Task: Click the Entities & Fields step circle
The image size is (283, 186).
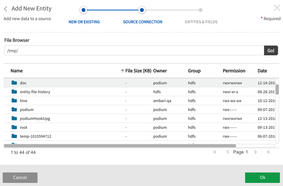Action: (201, 10)
